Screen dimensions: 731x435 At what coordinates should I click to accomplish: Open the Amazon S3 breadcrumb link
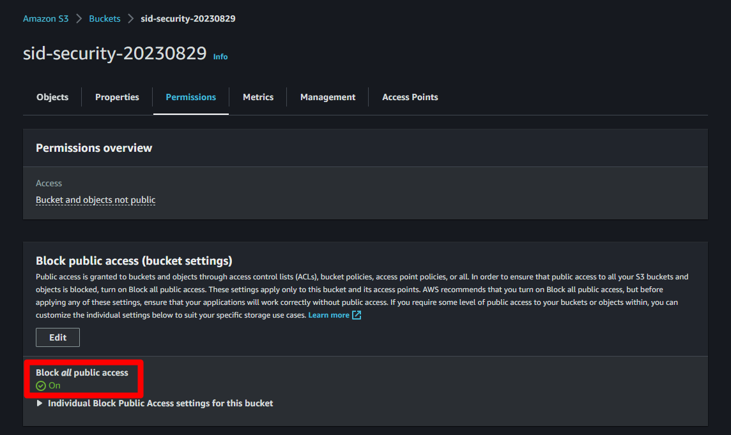[x=46, y=18]
